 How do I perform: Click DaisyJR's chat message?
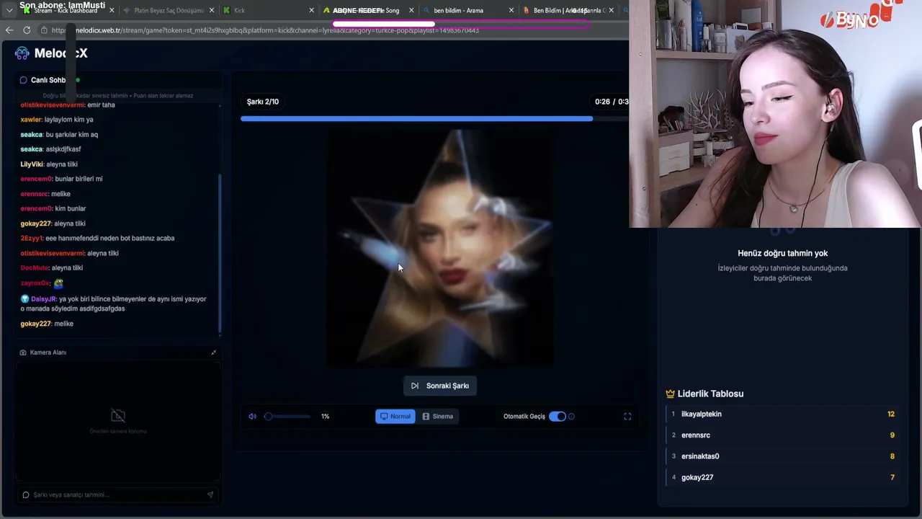point(113,303)
